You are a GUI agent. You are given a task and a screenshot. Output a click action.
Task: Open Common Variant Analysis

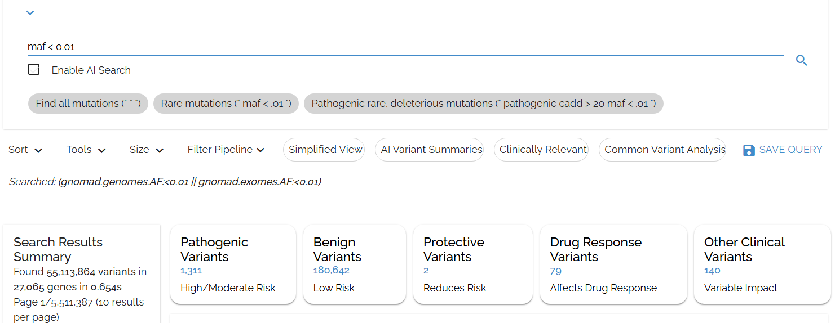point(665,150)
